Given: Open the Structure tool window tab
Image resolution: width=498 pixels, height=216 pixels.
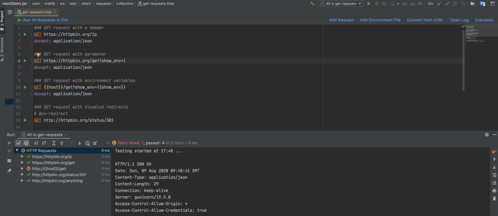Looking at the screenshot, I should tap(2, 49).
